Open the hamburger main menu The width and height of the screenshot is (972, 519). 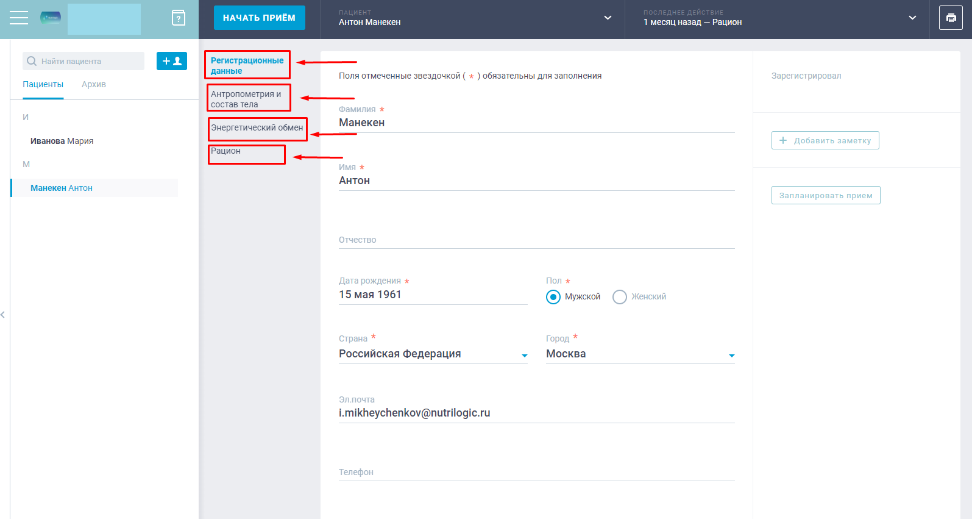point(19,18)
